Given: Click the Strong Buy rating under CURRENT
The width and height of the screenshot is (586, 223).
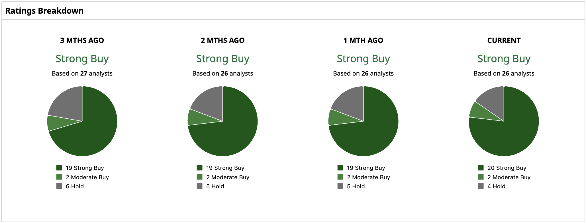Looking at the screenshot, I should pos(504,59).
